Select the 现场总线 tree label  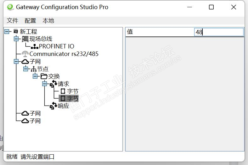click(x=41, y=39)
